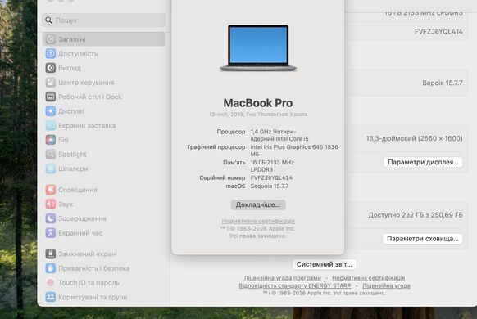Click the Desktop & Dock (Робочий стіл і Dock) icon
Screen dimensions: 477x319
pos(51,97)
